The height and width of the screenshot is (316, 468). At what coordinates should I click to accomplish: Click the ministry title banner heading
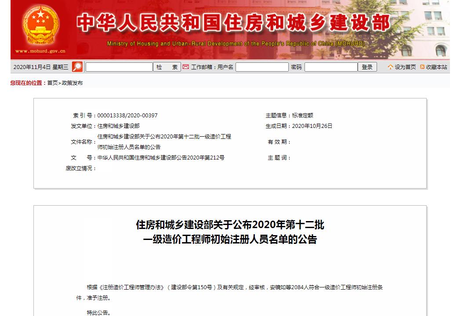tap(233, 23)
